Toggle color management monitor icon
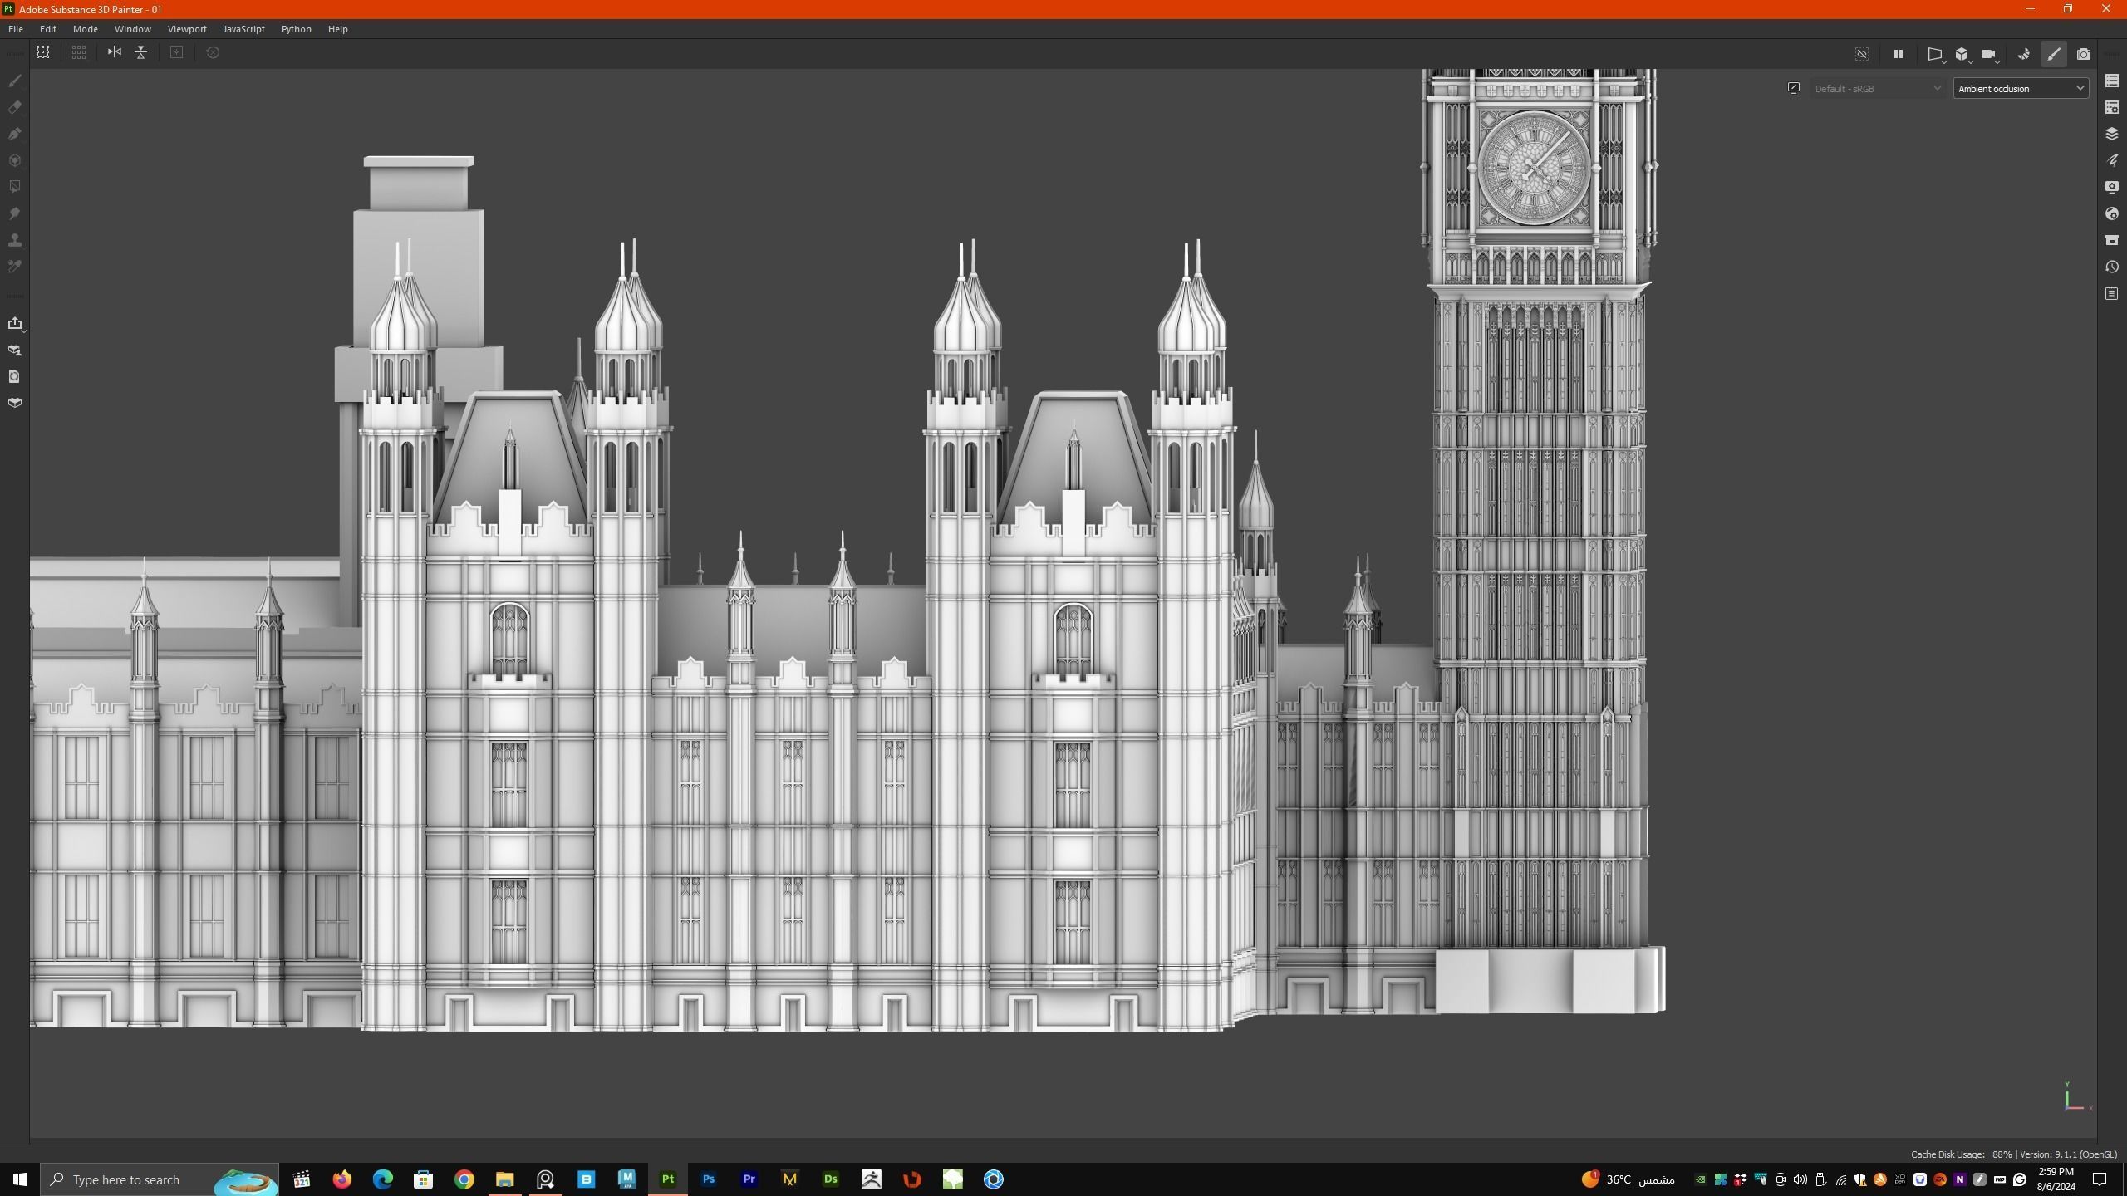 point(1794,88)
